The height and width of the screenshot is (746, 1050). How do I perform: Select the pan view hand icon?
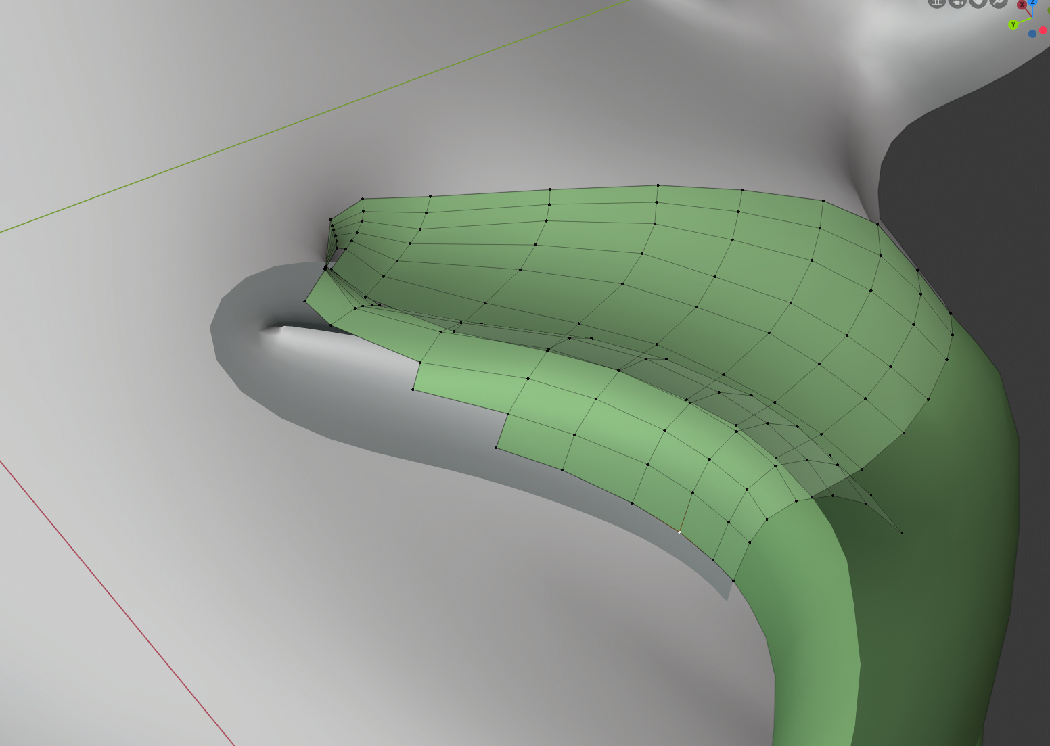pyautogui.click(x=978, y=2)
